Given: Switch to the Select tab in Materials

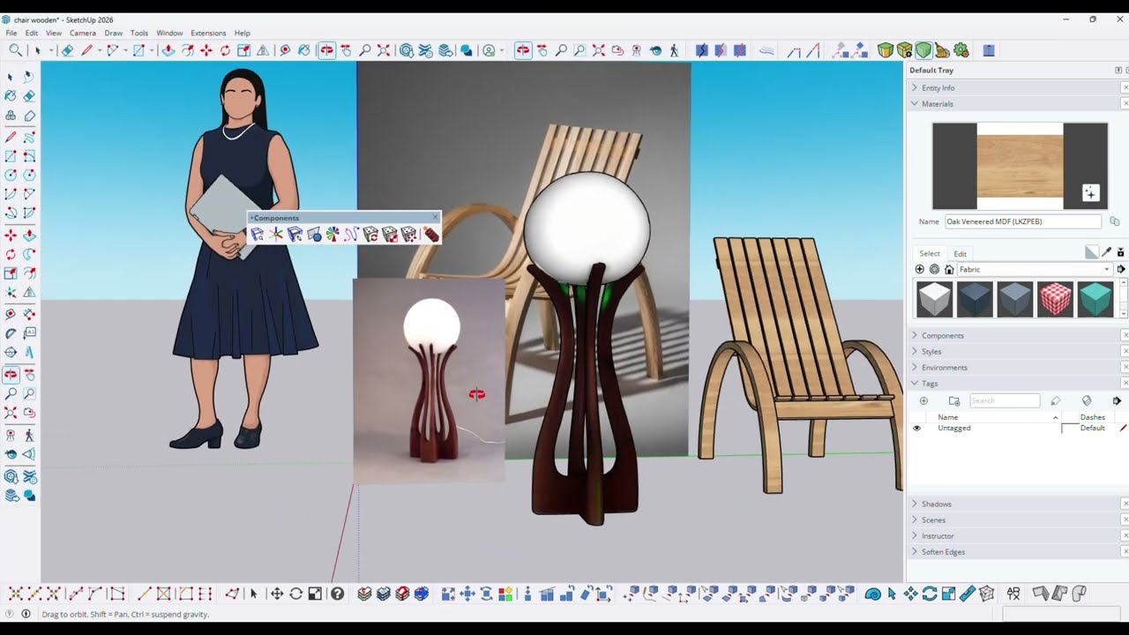Looking at the screenshot, I should pos(930,254).
